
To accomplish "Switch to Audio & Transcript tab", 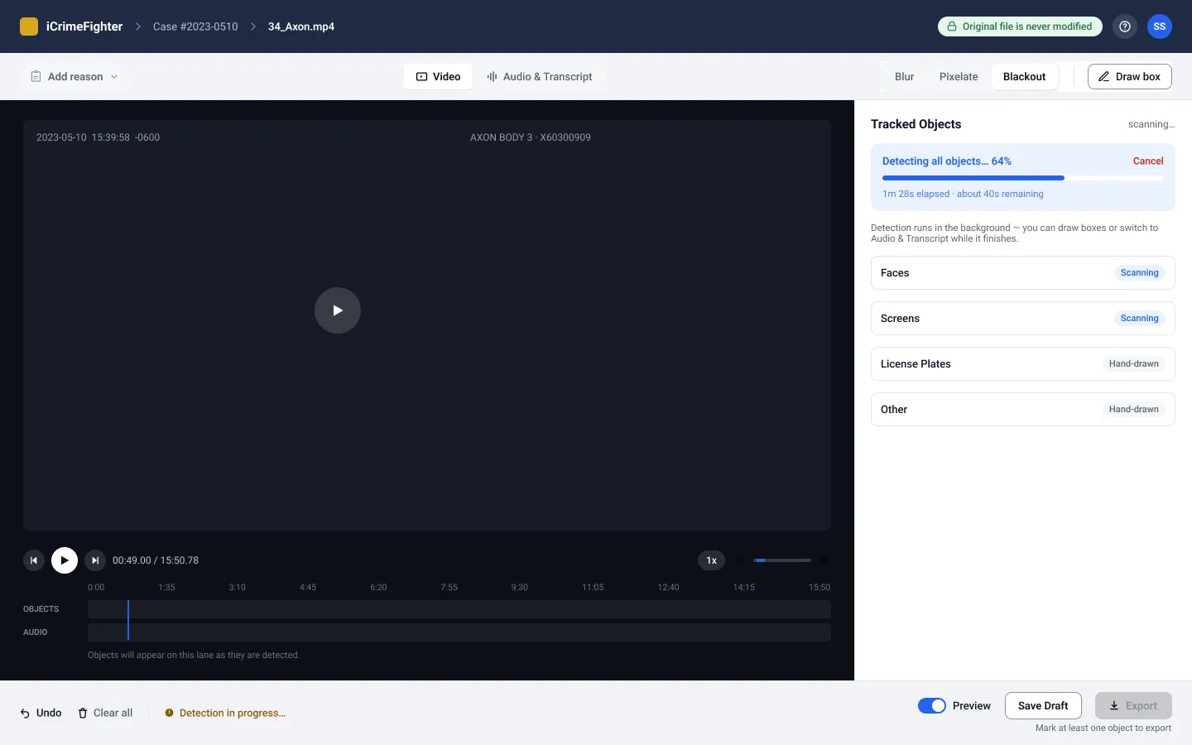I will (540, 76).
